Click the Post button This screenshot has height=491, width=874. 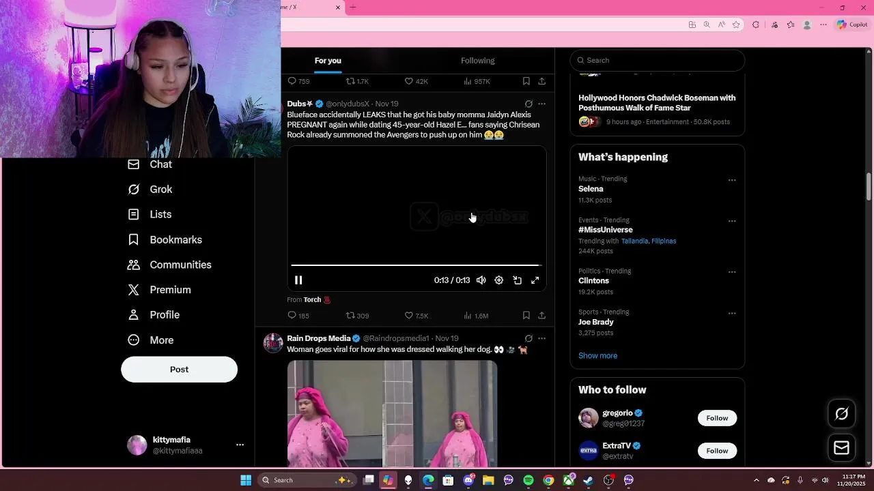coord(179,369)
